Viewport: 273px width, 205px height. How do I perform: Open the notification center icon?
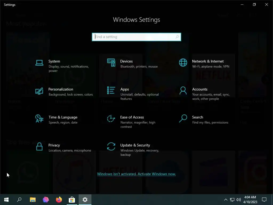[264, 200]
